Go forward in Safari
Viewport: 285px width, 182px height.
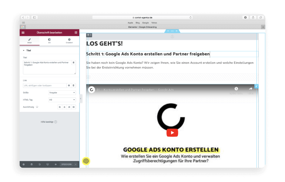28,18
